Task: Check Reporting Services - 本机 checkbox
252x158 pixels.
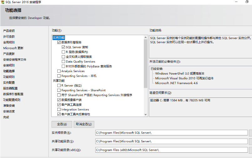Action: pos(59,76)
